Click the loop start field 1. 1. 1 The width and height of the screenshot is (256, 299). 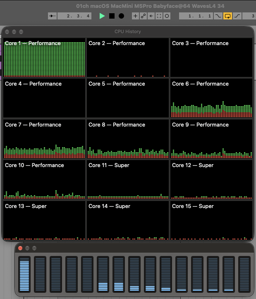click(196, 16)
